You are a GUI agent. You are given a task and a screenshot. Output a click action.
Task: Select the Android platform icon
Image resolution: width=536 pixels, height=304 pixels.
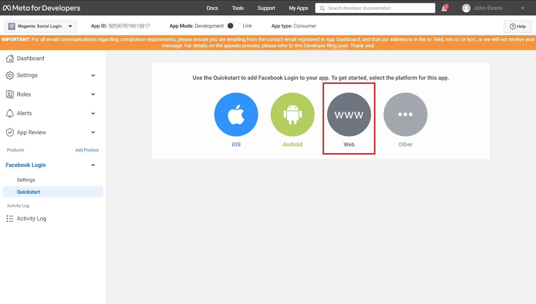click(x=292, y=115)
